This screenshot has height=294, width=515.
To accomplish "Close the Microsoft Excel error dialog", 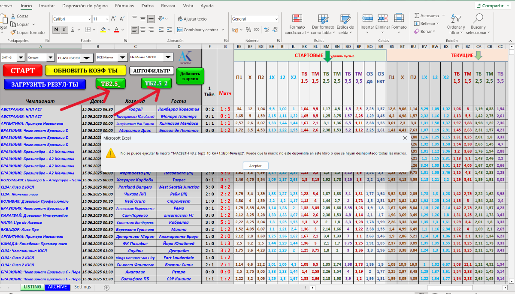I will [x=405, y=138].
